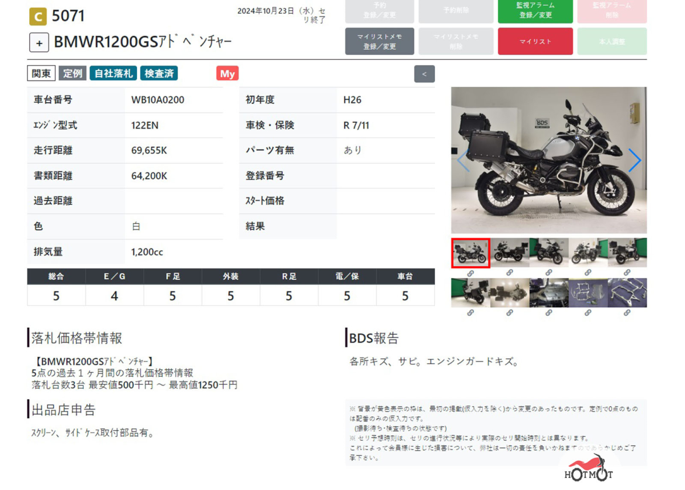
Task: Select the left-side view second thumbnail
Action: click(510, 253)
